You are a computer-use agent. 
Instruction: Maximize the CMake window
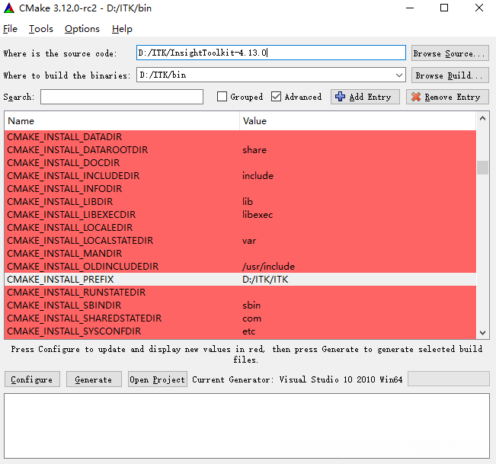[x=444, y=8]
